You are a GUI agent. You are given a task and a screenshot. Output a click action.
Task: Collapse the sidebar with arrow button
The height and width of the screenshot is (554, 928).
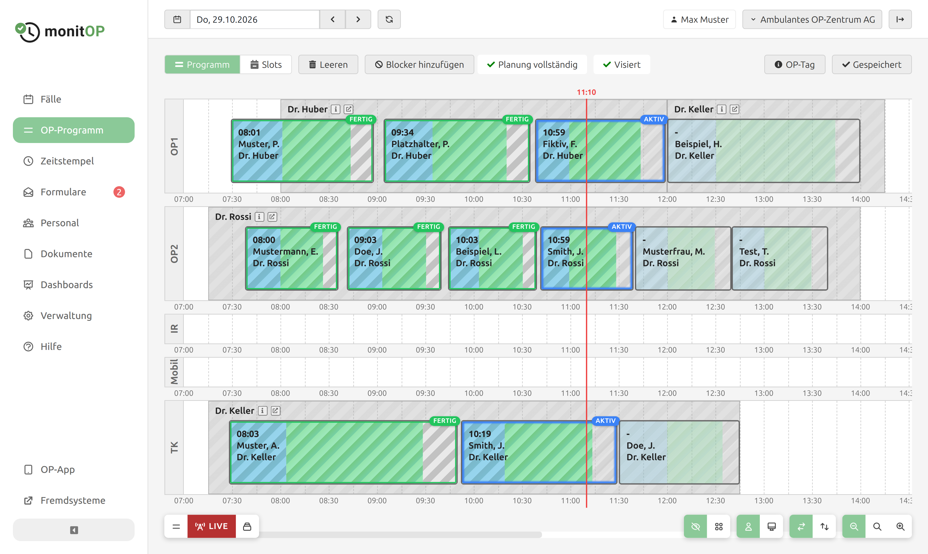(x=74, y=530)
